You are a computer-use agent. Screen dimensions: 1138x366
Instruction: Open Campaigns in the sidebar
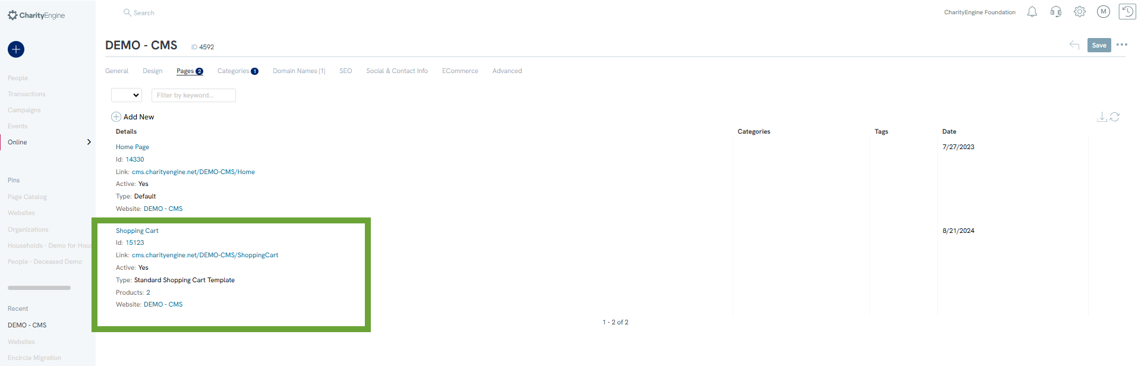pos(24,110)
